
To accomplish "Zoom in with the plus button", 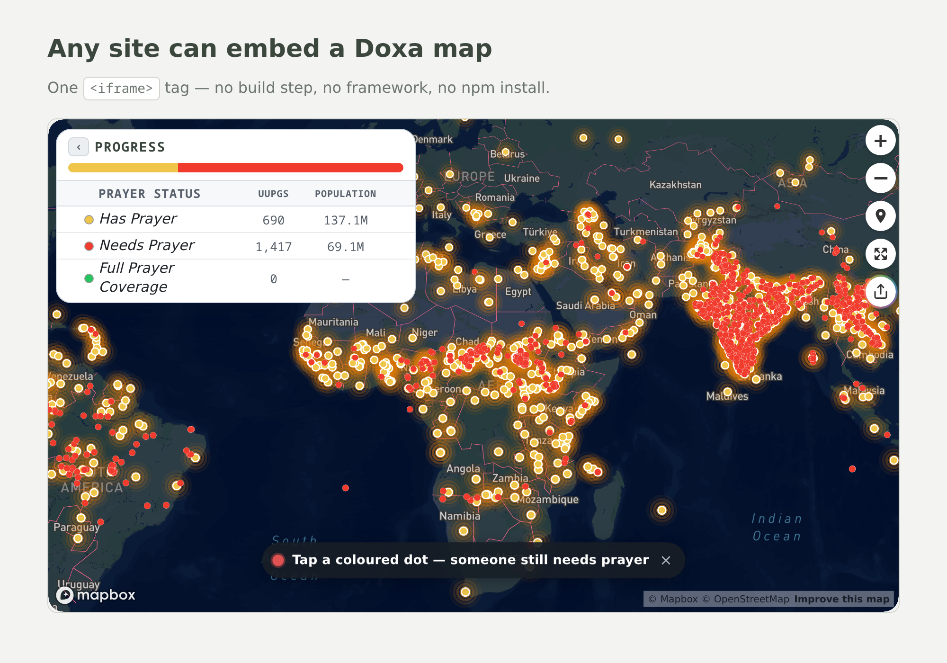I will (880, 141).
